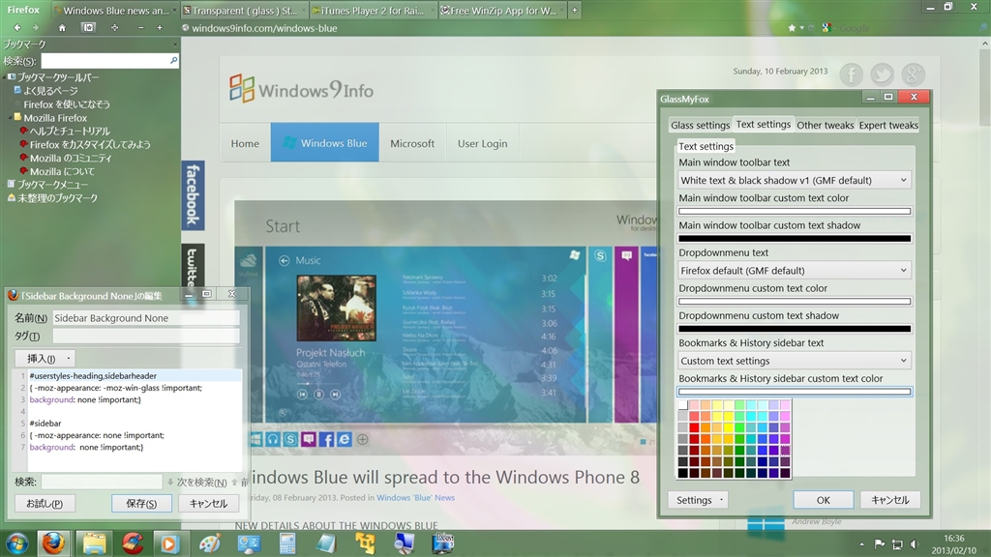Click the Action Center flag tray icon
Image resolution: width=991 pixels, height=557 pixels.
pos(879,543)
